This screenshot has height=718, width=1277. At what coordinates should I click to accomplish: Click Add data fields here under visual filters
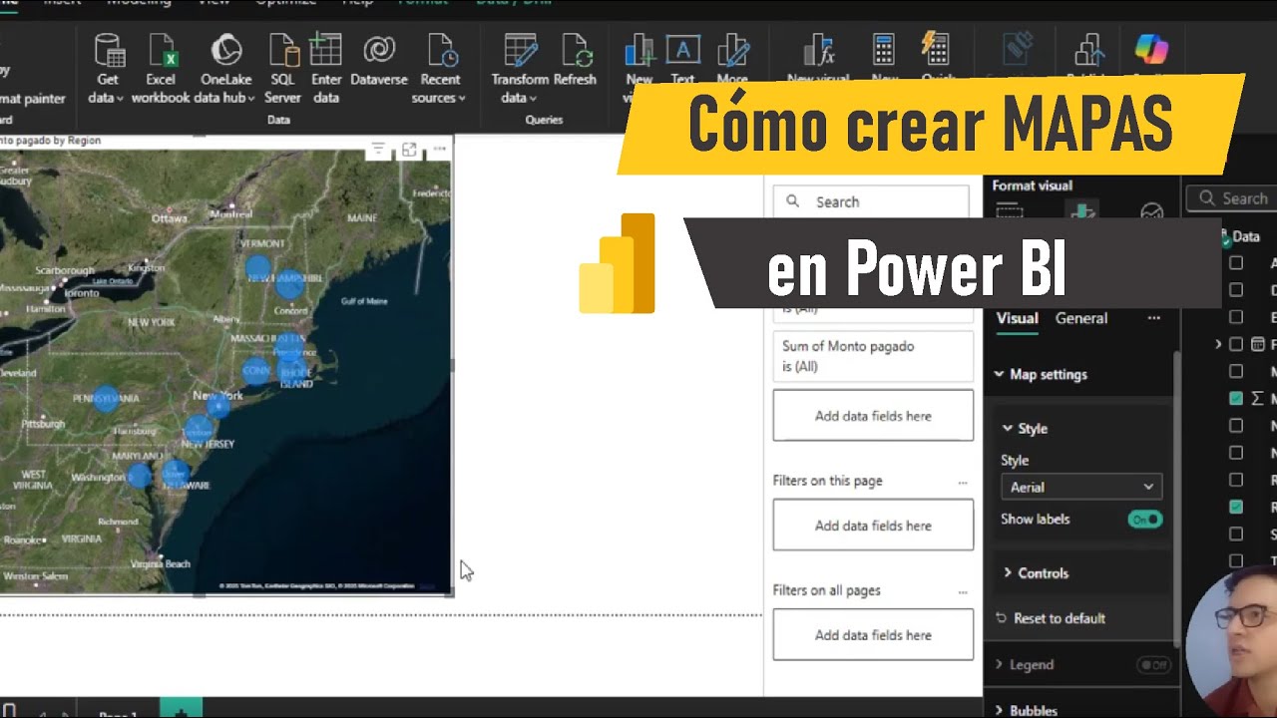pyautogui.click(x=873, y=416)
